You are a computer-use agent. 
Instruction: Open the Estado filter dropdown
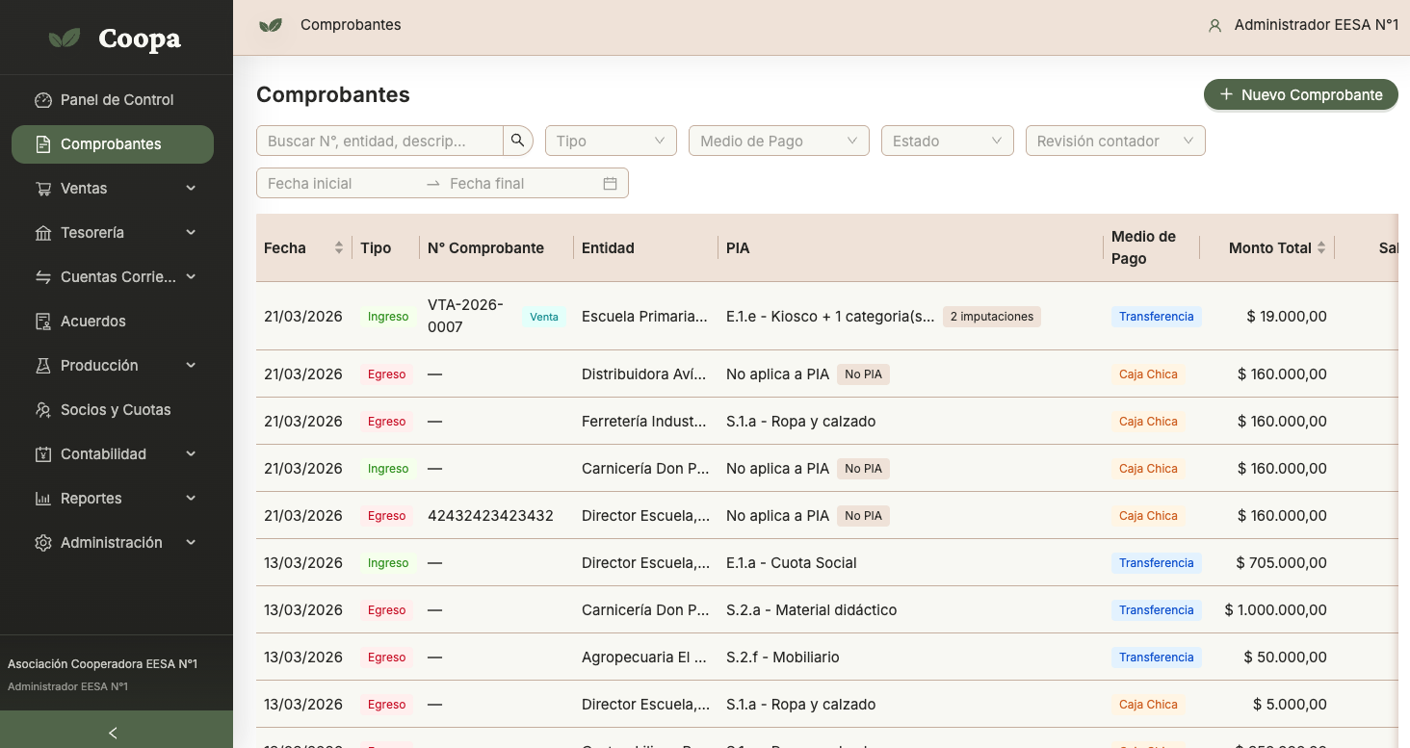pyautogui.click(x=948, y=141)
